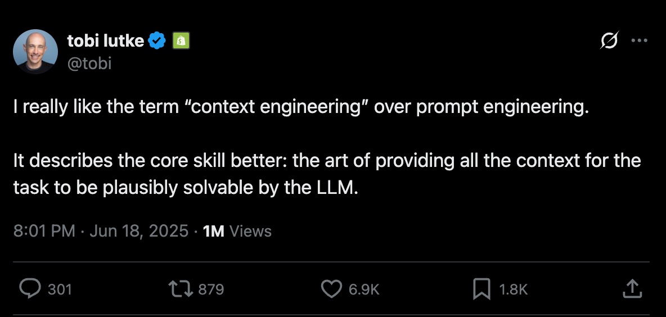The width and height of the screenshot is (666, 317).
Task: Open the 8:01 PM Jun 18 timestamp
Action: click(101, 231)
